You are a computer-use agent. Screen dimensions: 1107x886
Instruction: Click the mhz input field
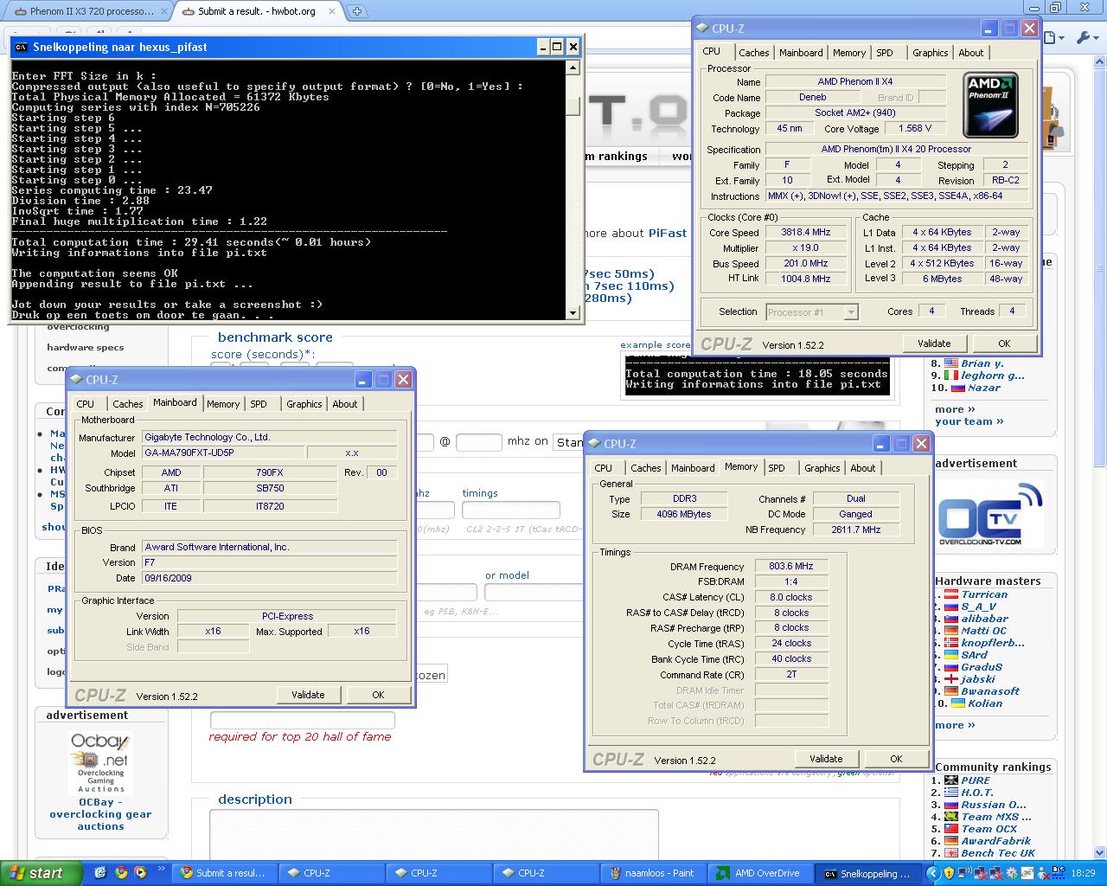point(478,441)
